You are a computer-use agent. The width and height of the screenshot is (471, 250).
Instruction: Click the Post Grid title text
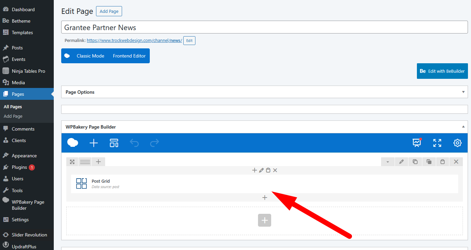[101, 181]
